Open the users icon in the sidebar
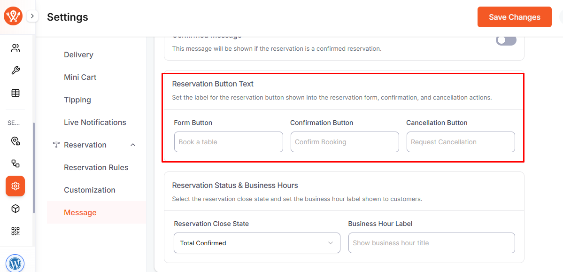 click(x=15, y=48)
